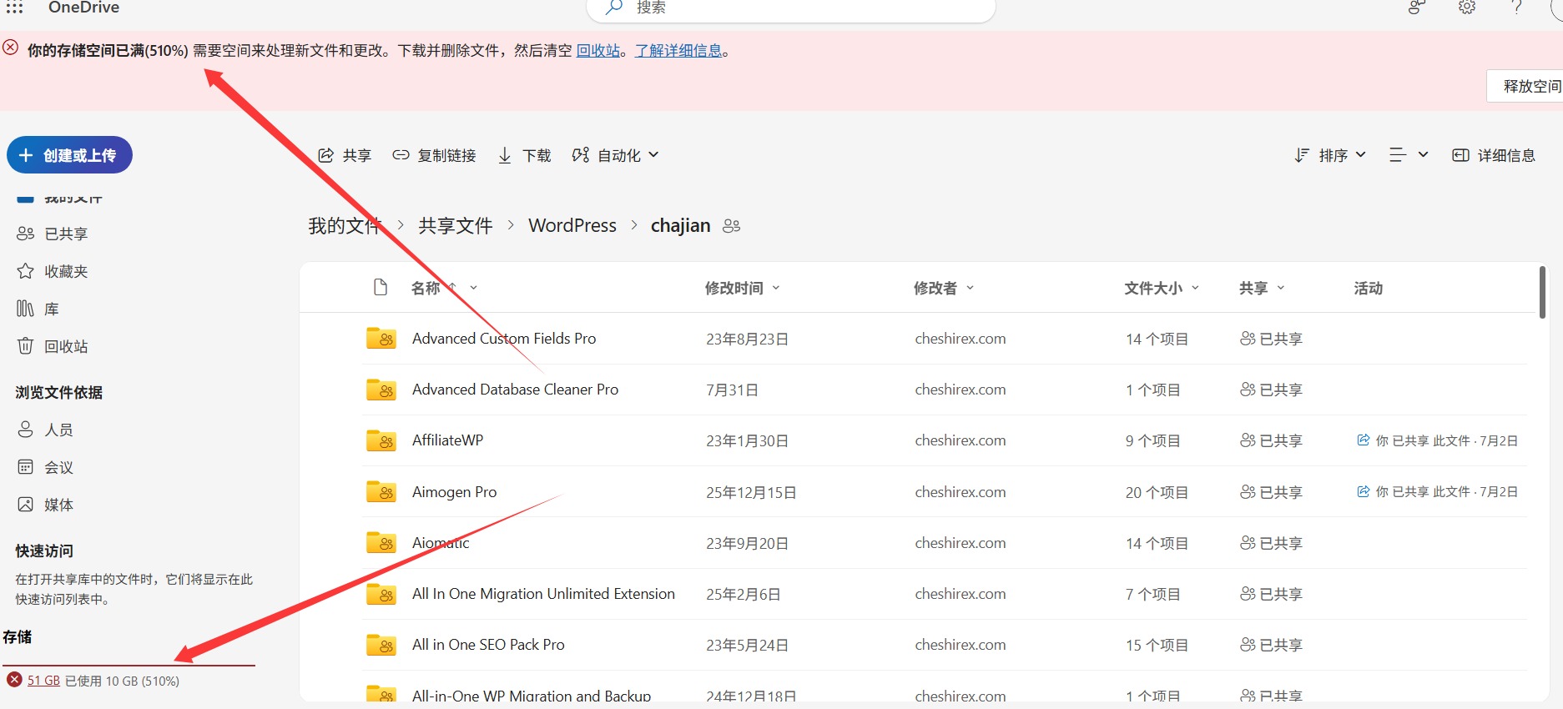Click the activity entry on the AffiliateWP row
This screenshot has height=709, width=1563.
[x=1437, y=440]
